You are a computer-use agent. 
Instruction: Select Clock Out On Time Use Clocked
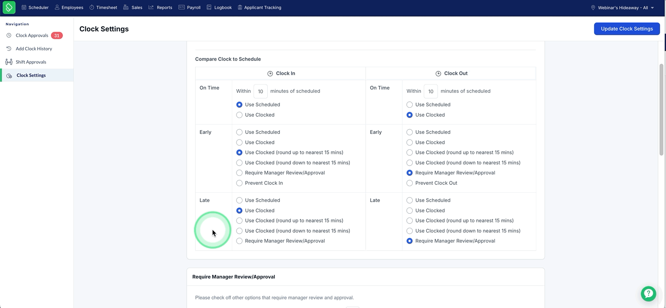[x=409, y=115]
